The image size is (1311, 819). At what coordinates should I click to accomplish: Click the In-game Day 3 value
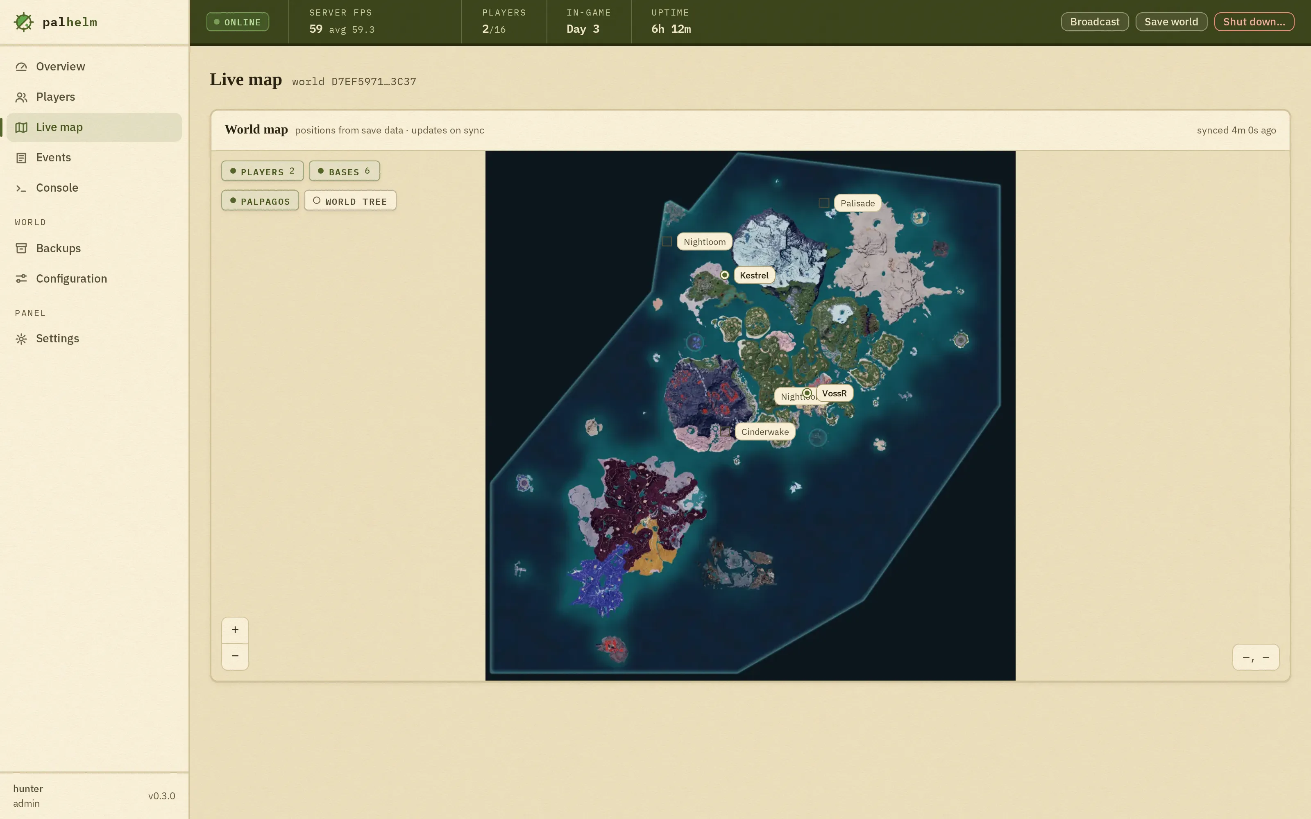tap(583, 29)
